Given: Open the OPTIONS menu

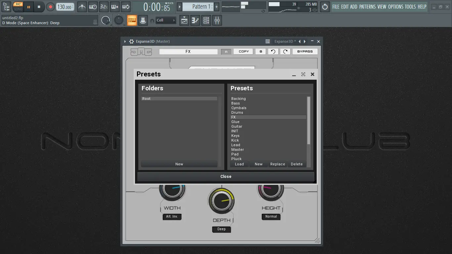Looking at the screenshot, I should point(396,7).
